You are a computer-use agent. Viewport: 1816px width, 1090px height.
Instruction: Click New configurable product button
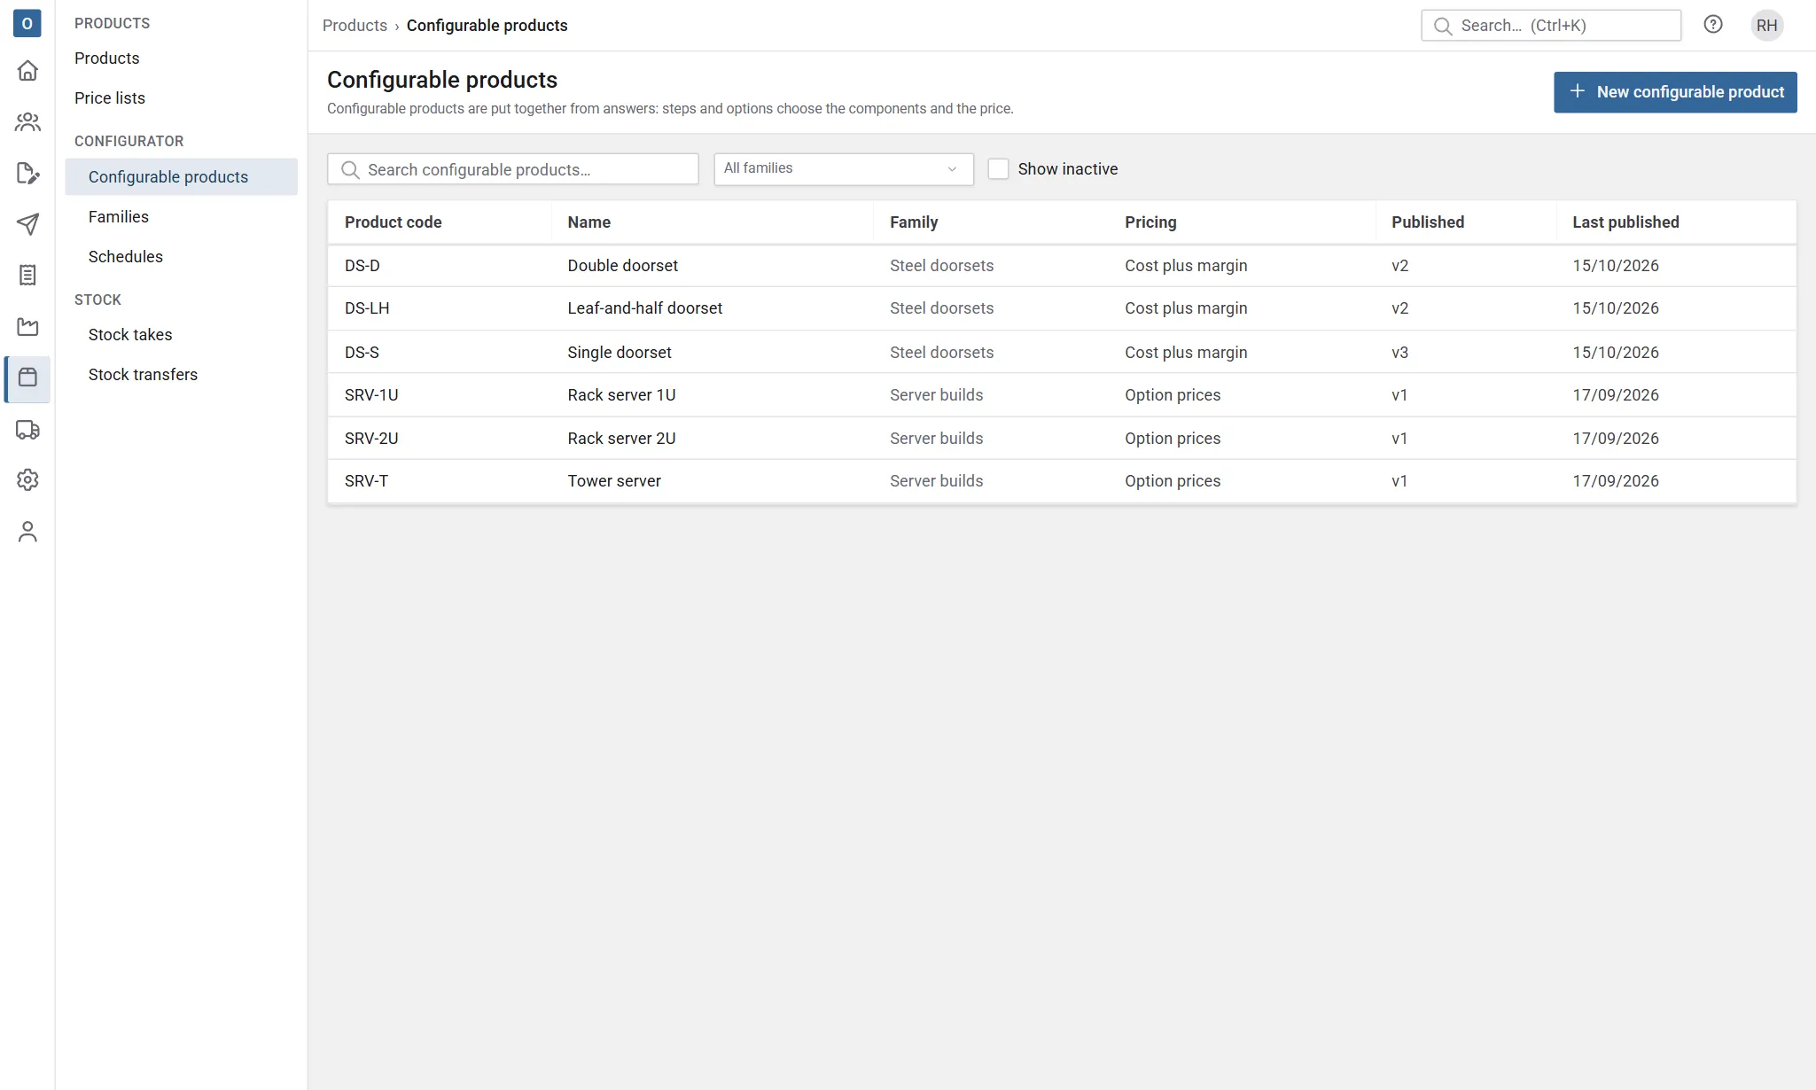(1675, 92)
